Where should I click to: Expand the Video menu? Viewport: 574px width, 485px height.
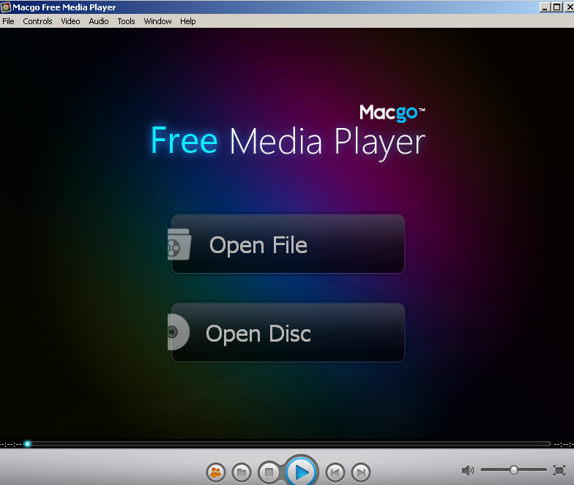[70, 21]
